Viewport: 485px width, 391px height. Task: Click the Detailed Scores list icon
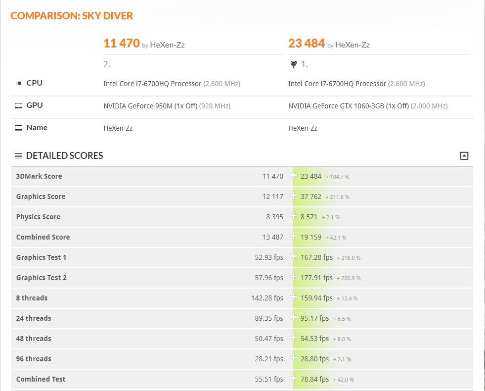point(19,156)
